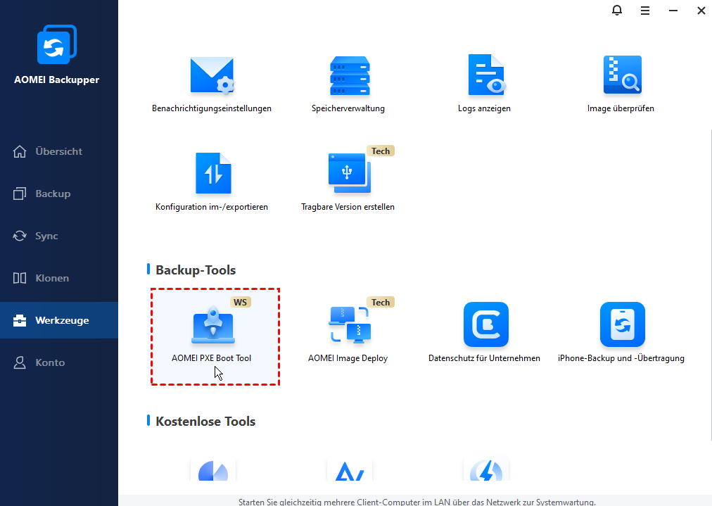
Task: Click the Tragbare Version erstellen label
Action: point(348,207)
